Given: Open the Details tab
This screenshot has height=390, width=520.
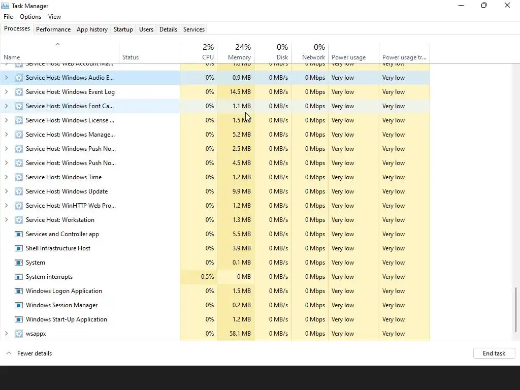Looking at the screenshot, I should [x=168, y=29].
